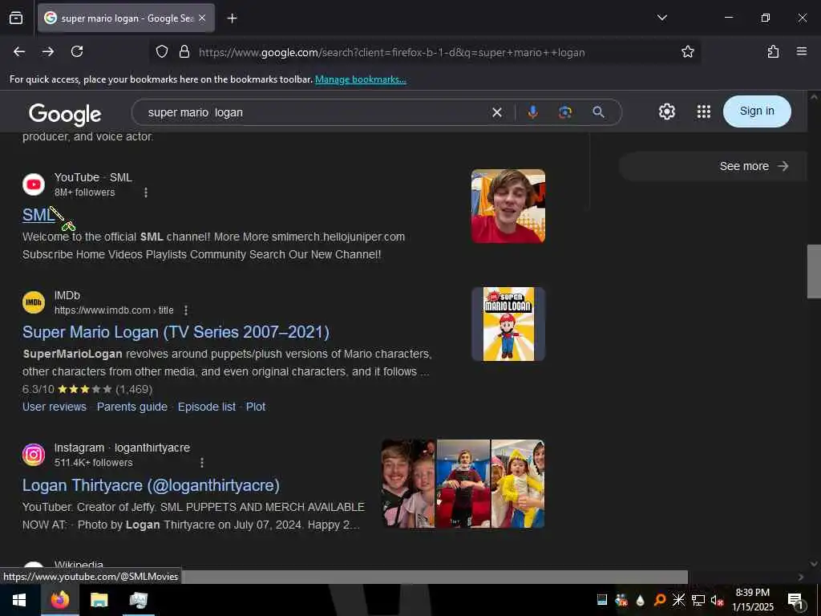The image size is (821, 616).
Task: Open more options for YouTube SML result
Action: 146,192
